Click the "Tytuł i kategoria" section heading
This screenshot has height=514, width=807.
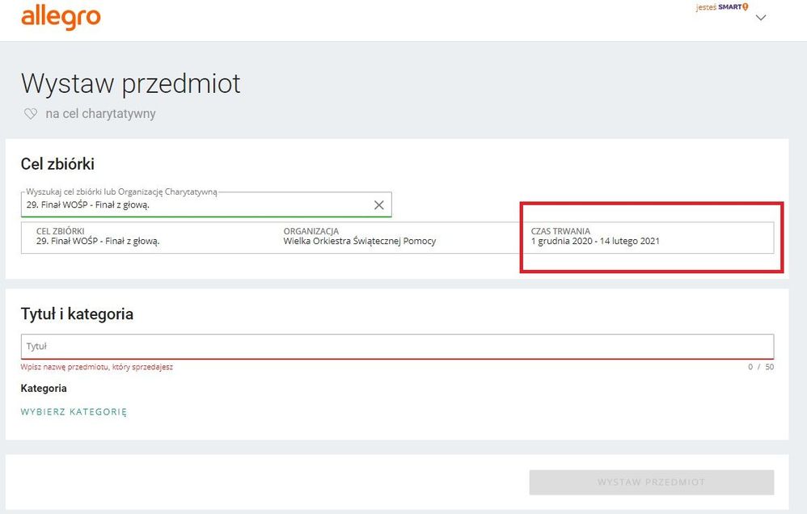tap(77, 314)
